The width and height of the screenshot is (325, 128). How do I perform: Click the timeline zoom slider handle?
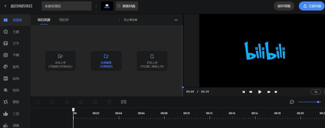point(318,102)
